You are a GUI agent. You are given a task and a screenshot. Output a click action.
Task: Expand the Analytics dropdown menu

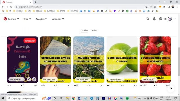point(41,19)
